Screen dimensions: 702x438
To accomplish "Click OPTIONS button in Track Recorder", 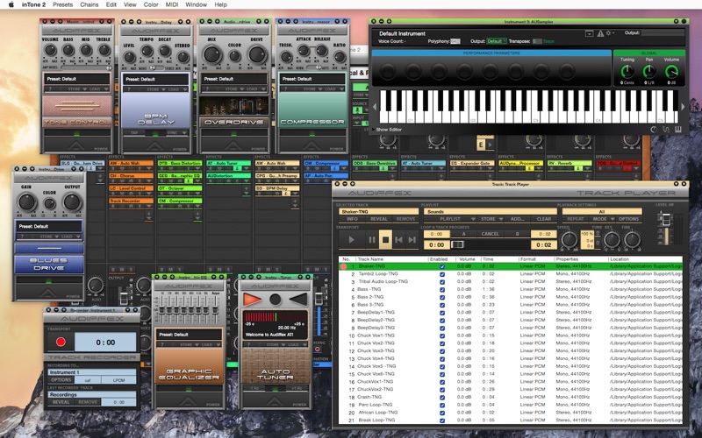I will coord(61,380).
